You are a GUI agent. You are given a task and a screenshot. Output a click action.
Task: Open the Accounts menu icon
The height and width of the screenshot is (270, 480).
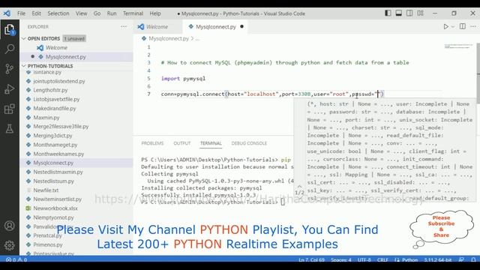tap(10, 226)
